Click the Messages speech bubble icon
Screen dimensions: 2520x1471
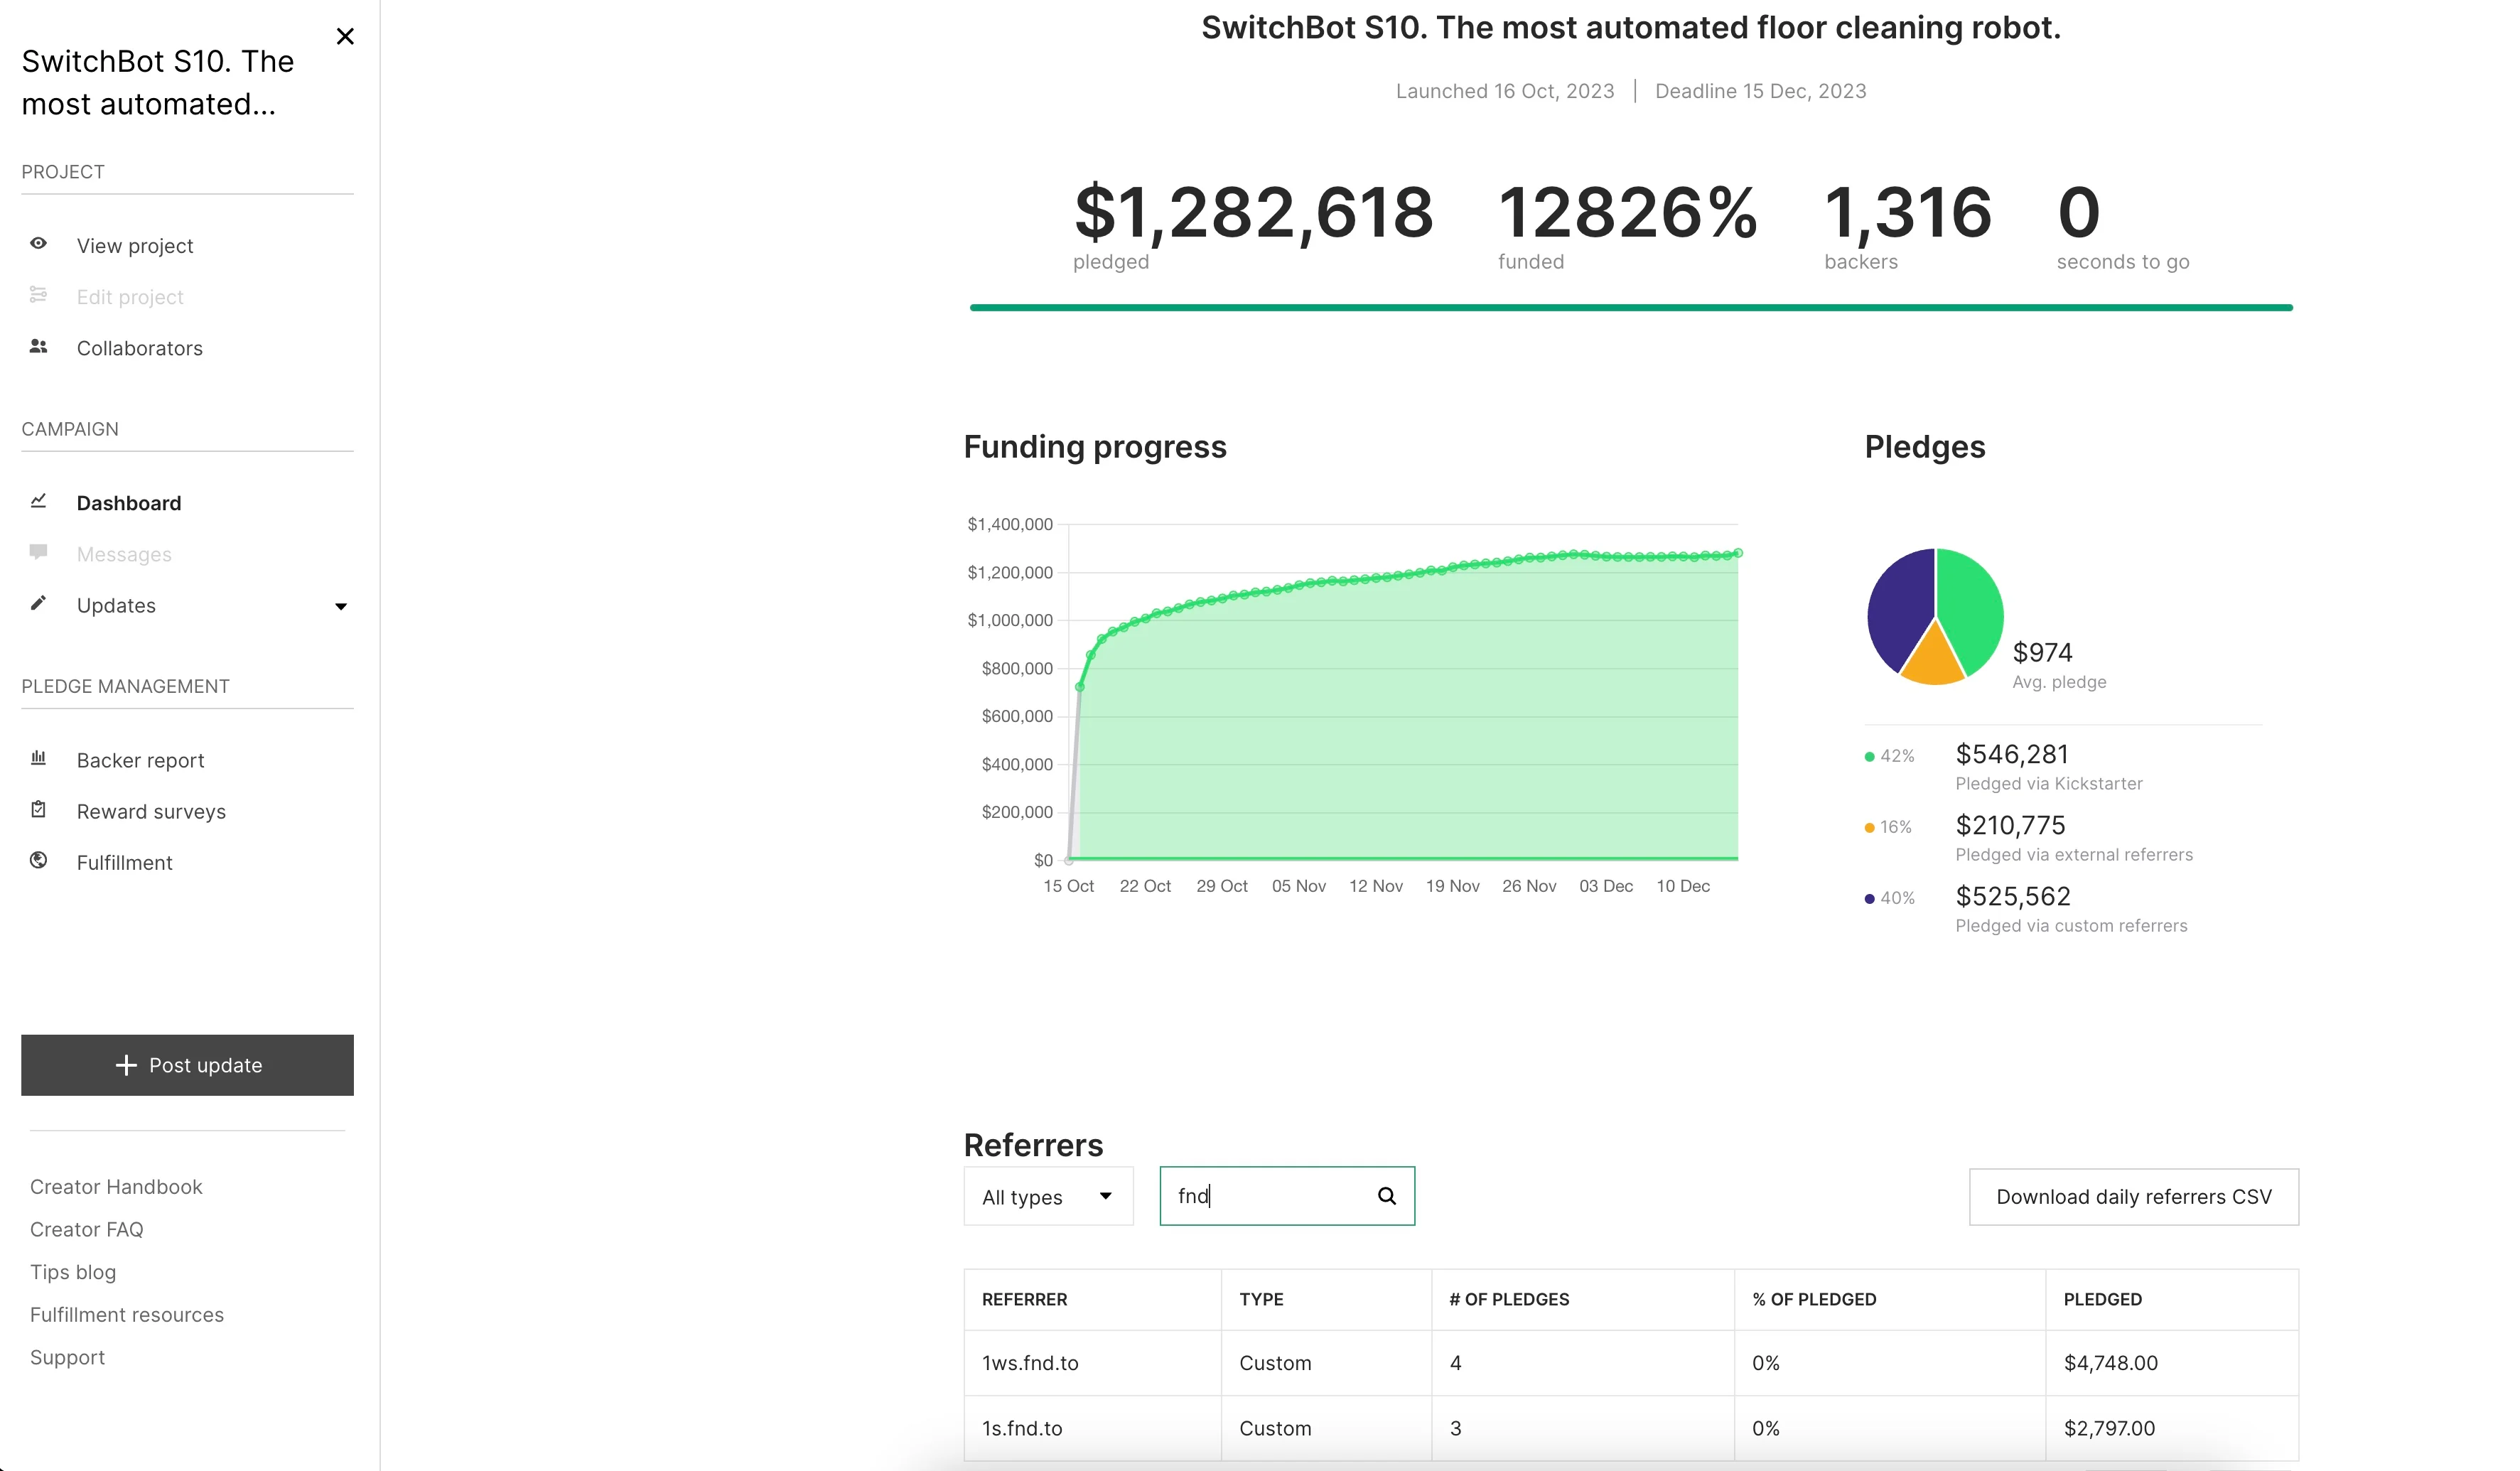[38, 552]
